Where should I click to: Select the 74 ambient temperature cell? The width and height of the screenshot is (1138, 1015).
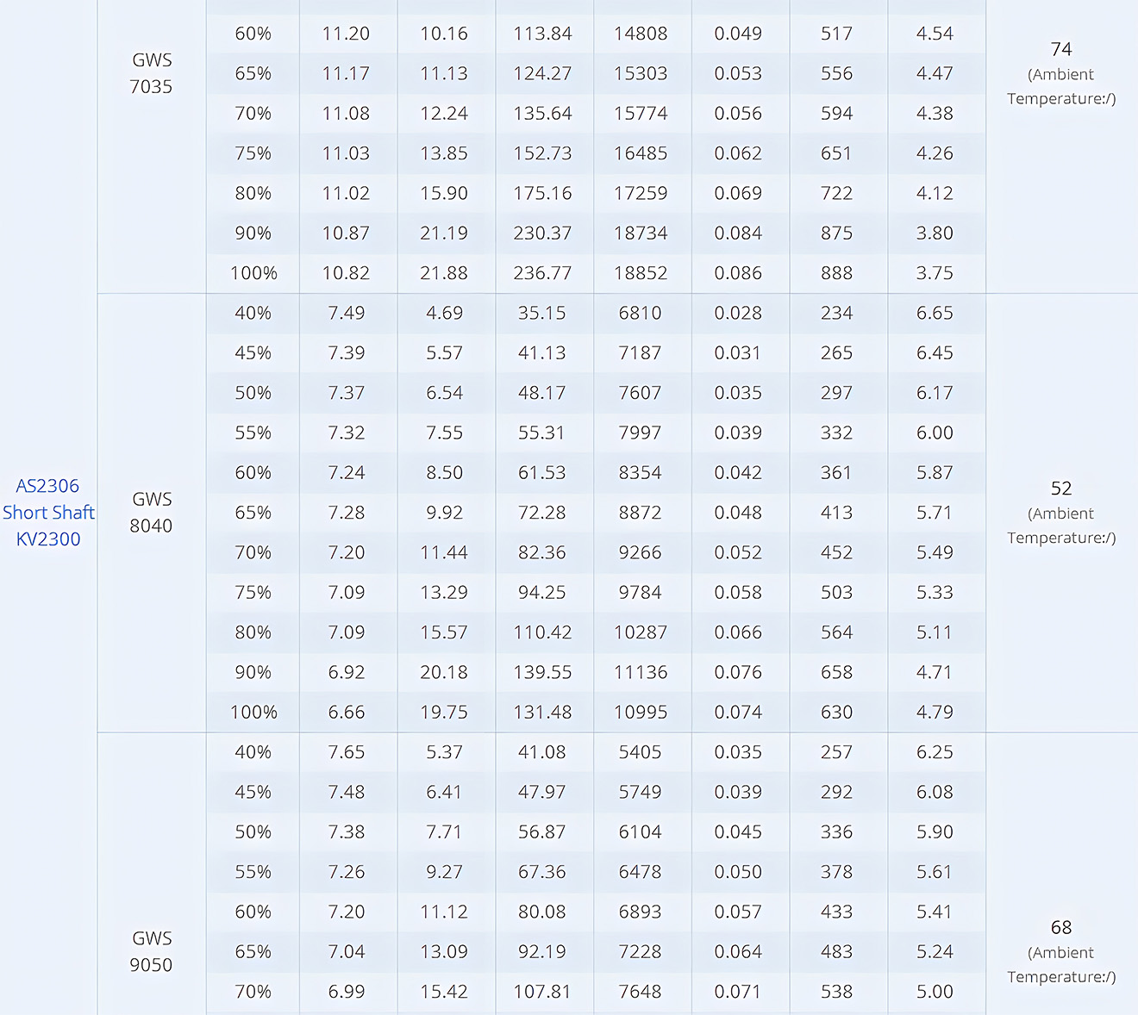1061,72
